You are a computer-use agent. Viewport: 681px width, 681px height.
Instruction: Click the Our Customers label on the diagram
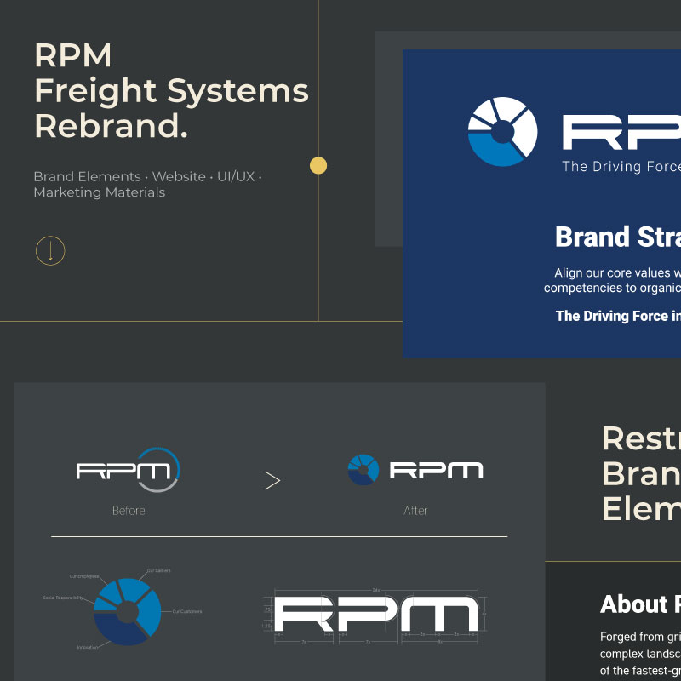pyautogui.click(x=186, y=611)
